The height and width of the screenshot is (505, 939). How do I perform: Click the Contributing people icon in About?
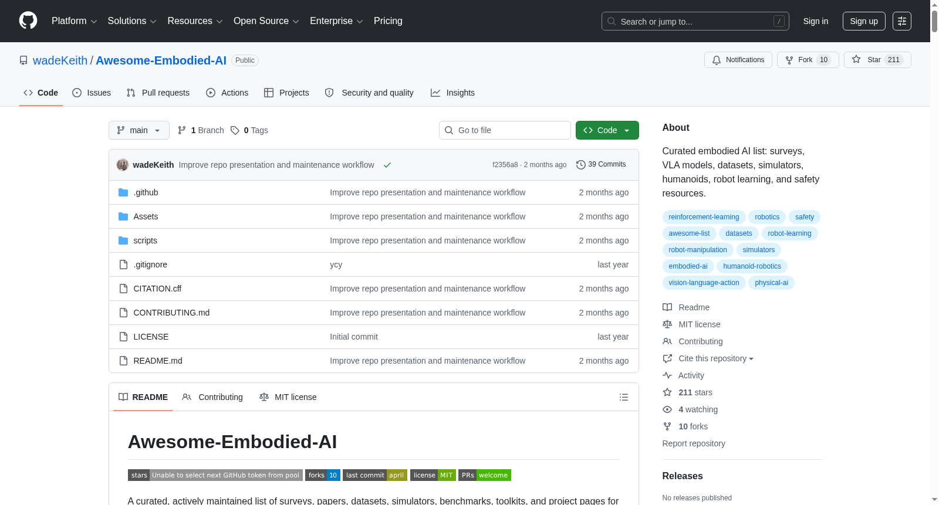click(667, 341)
